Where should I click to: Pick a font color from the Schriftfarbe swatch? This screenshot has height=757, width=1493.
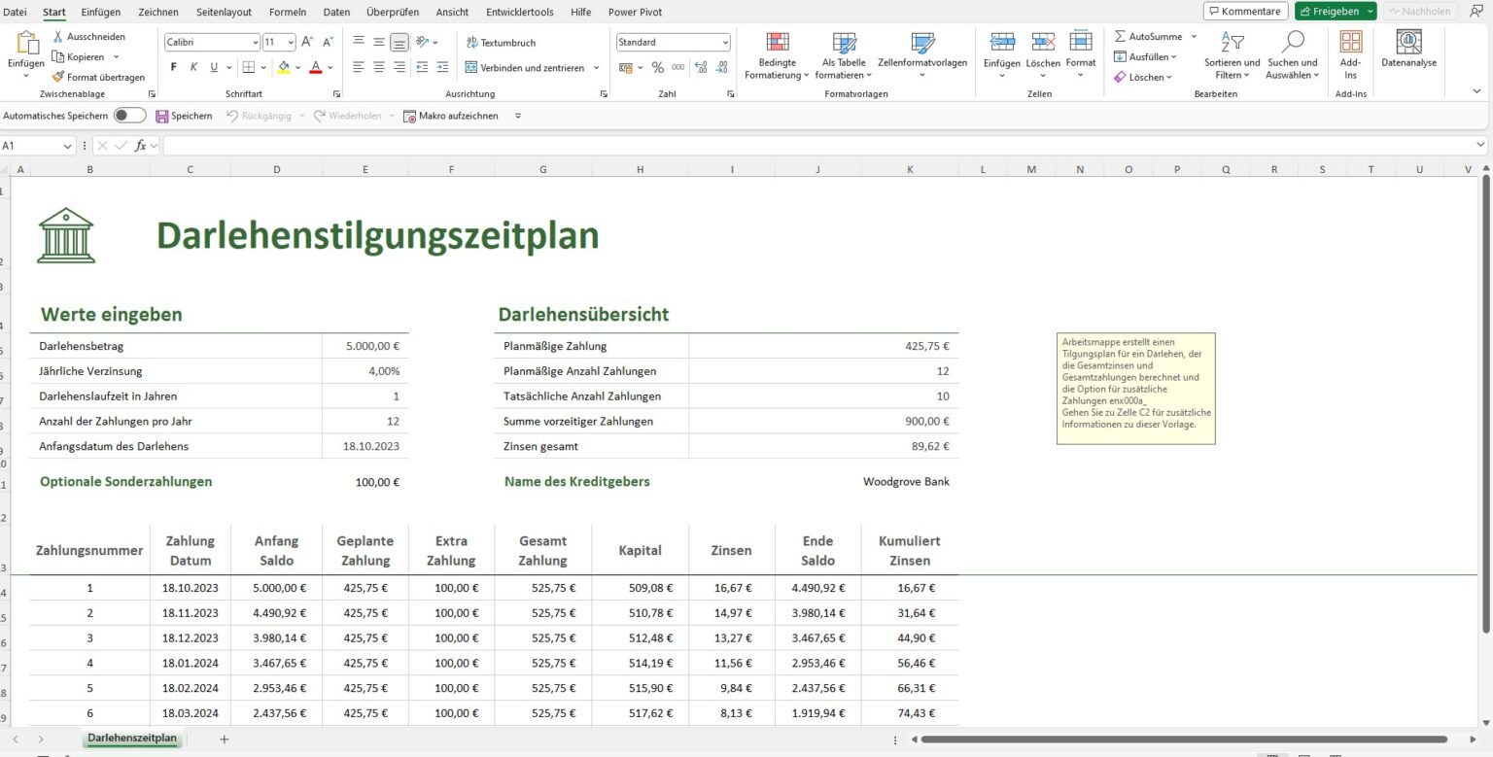[x=314, y=67]
